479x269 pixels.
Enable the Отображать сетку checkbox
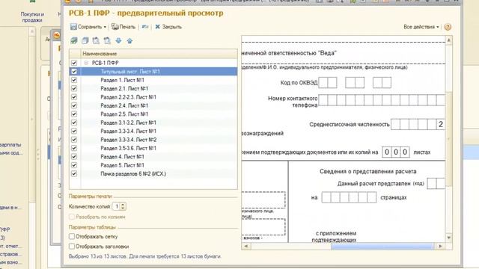72,236
